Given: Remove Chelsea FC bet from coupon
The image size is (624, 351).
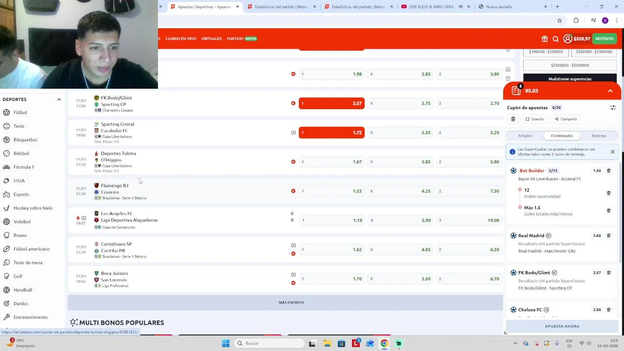Looking at the screenshot, I should coord(608,310).
